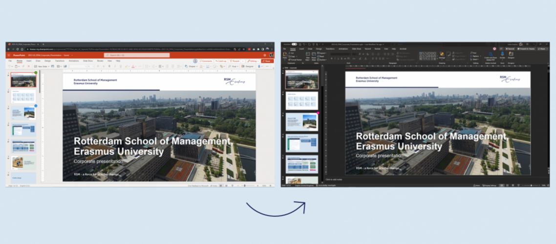Click the New Slide icon in web PowerPoint
556x244 pixels.
point(36,67)
